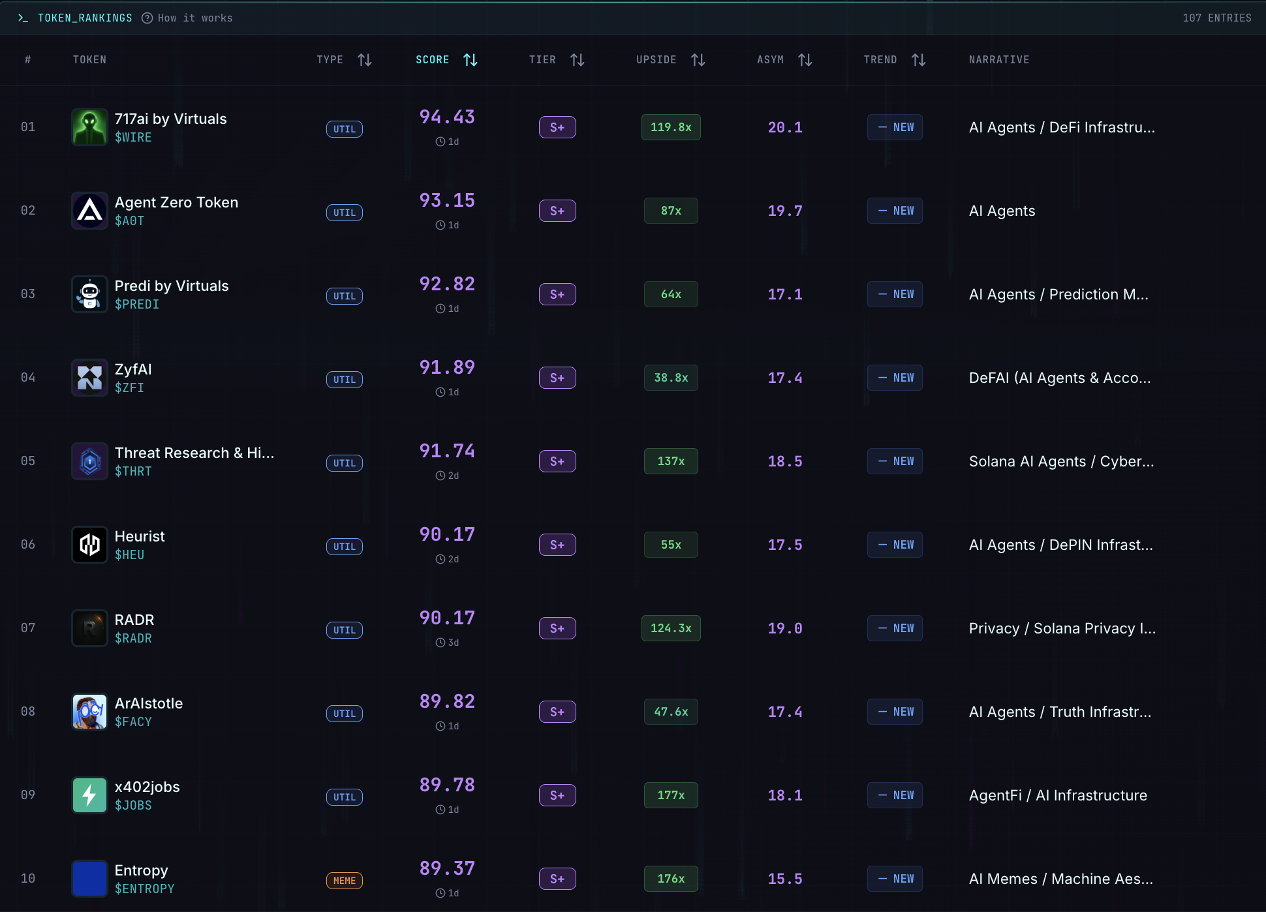Toggle sorting on the UPSIDE column
This screenshot has width=1266, height=912.
point(698,59)
